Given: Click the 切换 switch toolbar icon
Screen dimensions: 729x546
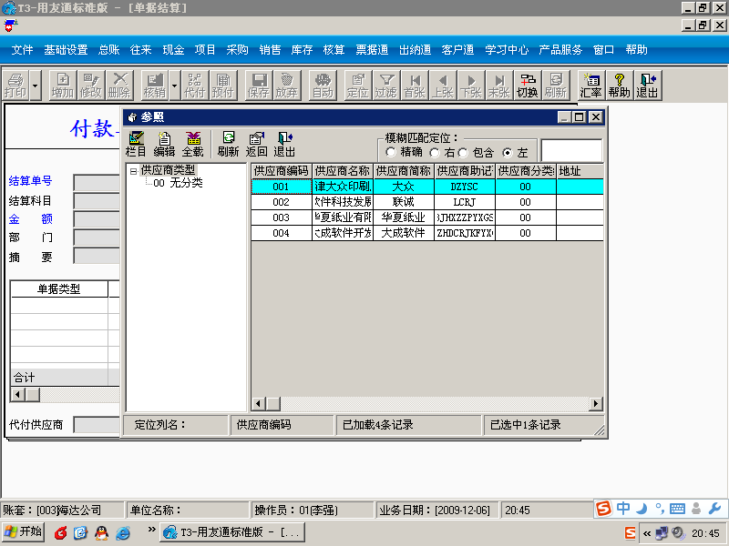Looking at the screenshot, I should coord(528,86).
